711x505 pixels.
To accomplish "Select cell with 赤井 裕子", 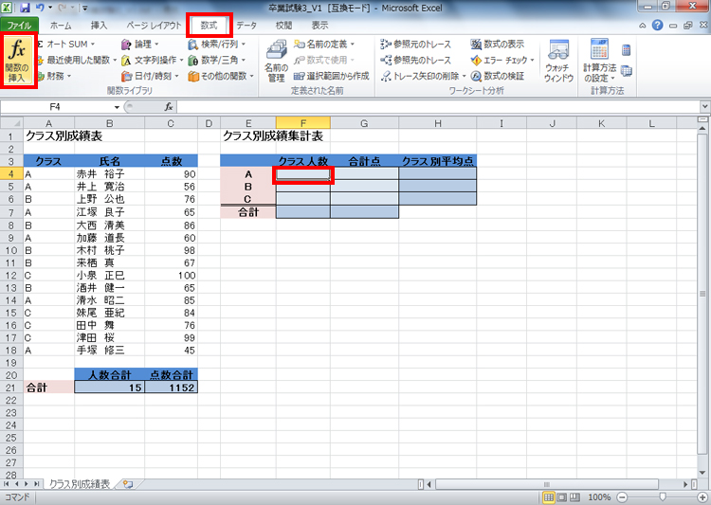I will [x=109, y=174].
